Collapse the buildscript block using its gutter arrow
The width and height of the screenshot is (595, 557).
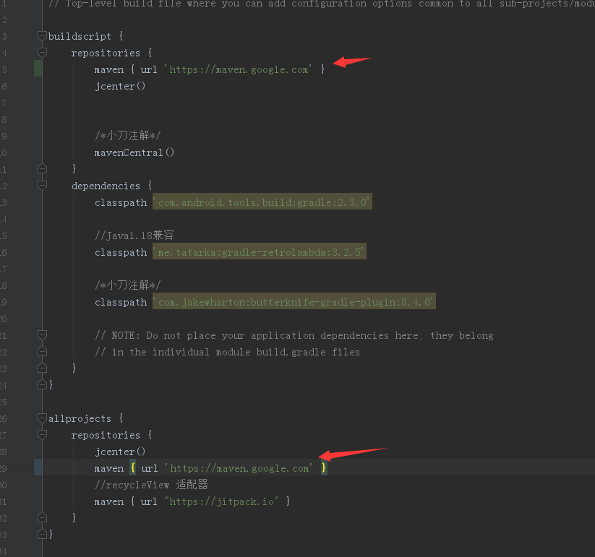[x=41, y=35]
